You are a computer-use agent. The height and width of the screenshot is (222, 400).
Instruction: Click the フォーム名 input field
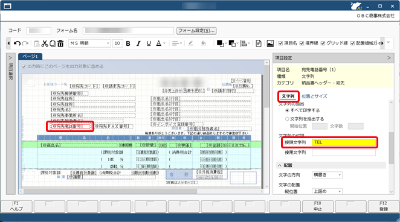tap(128, 31)
